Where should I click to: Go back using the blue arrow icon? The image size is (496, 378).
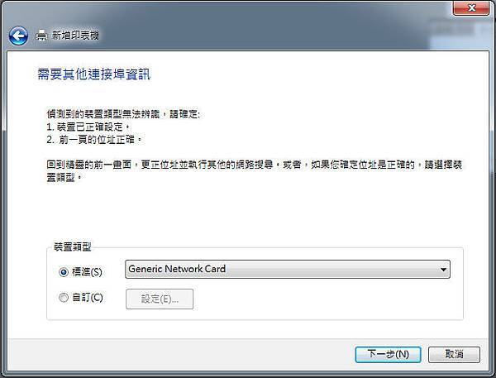point(18,36)
